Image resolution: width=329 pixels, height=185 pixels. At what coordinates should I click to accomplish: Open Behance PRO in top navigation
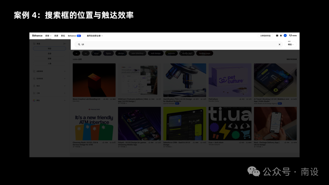click(x=74, y=36)
